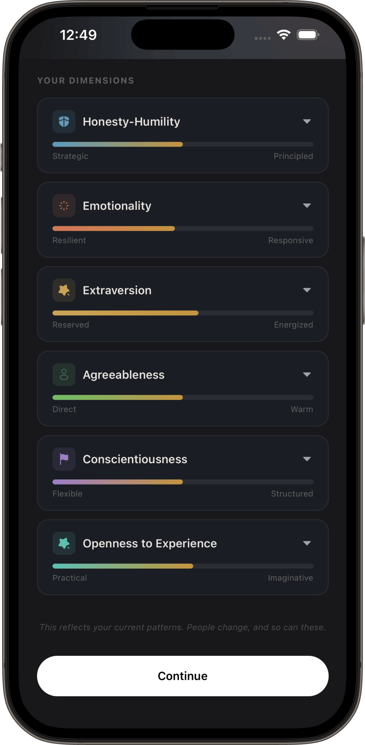Expand the Emotionality details arrow
Viewport: 365px width, 745px height.
coord(307,206)
